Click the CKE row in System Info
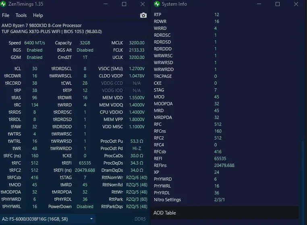The height and width of the screenshot is (225, 307). pos(225,83)
